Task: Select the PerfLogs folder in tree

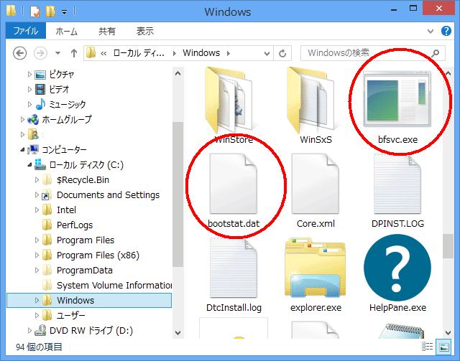Action: click(x=75, y=225)
